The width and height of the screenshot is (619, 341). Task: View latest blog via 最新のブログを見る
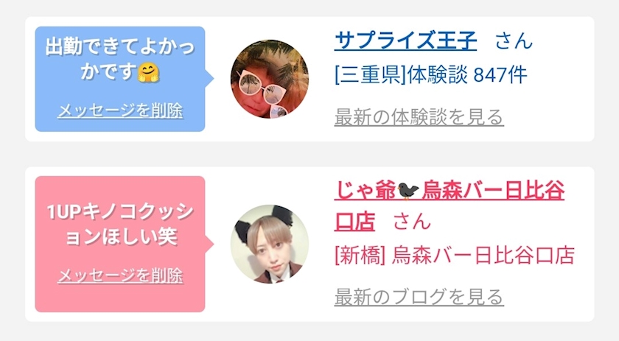tap(419, 297)
